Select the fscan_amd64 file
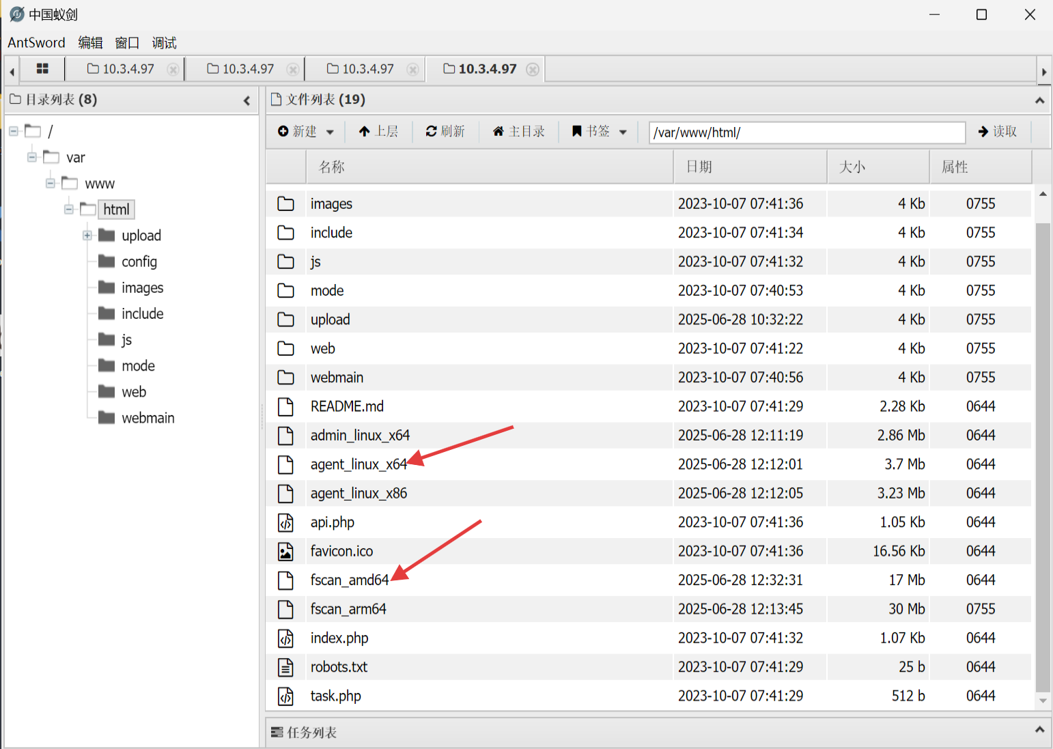1053x749 pixels. click(349, 580)
